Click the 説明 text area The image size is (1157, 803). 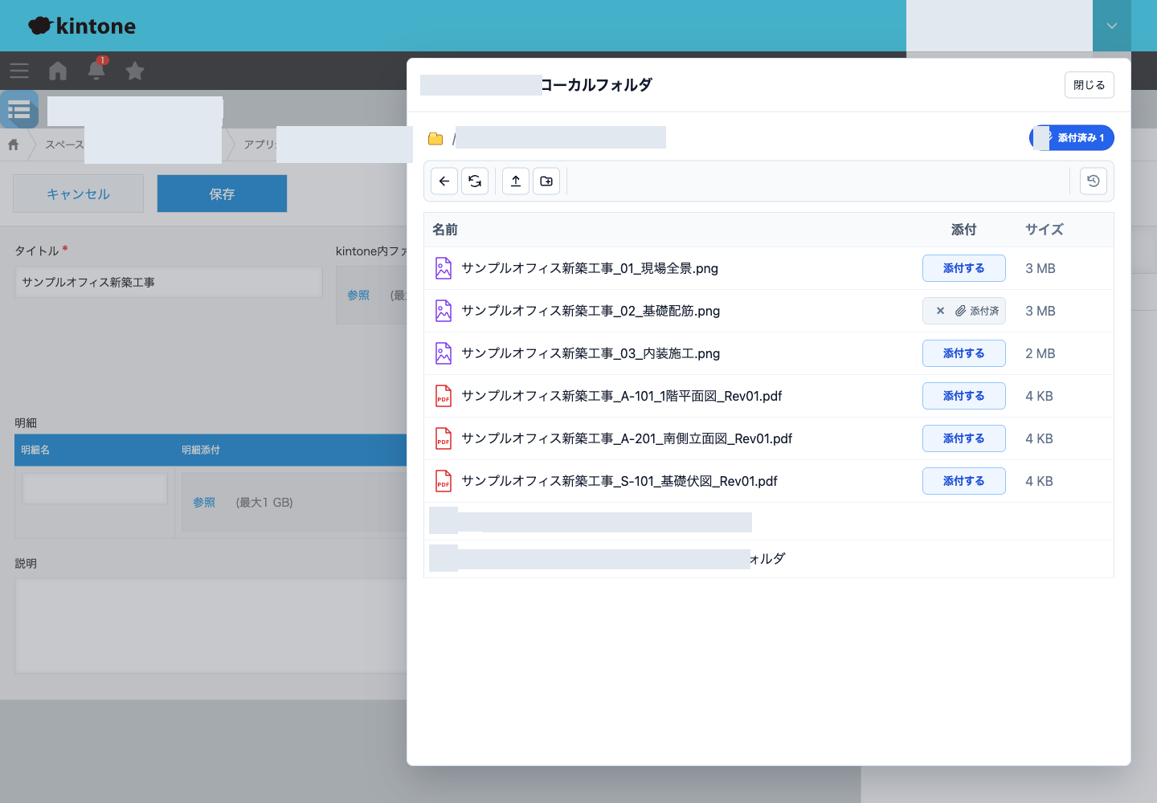click(211, 626)
